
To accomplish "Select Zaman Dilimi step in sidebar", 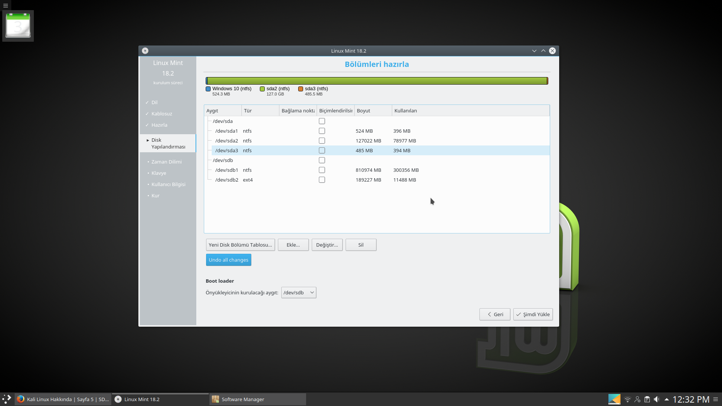I will [x=166, y=162].
